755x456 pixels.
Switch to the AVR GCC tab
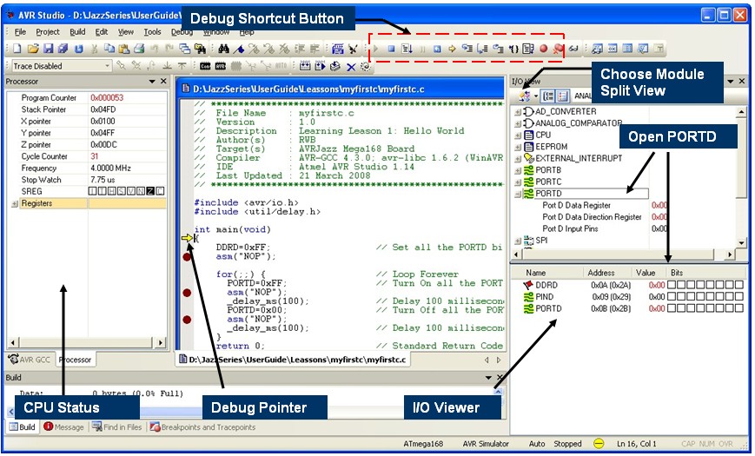[x=30, y=360]
